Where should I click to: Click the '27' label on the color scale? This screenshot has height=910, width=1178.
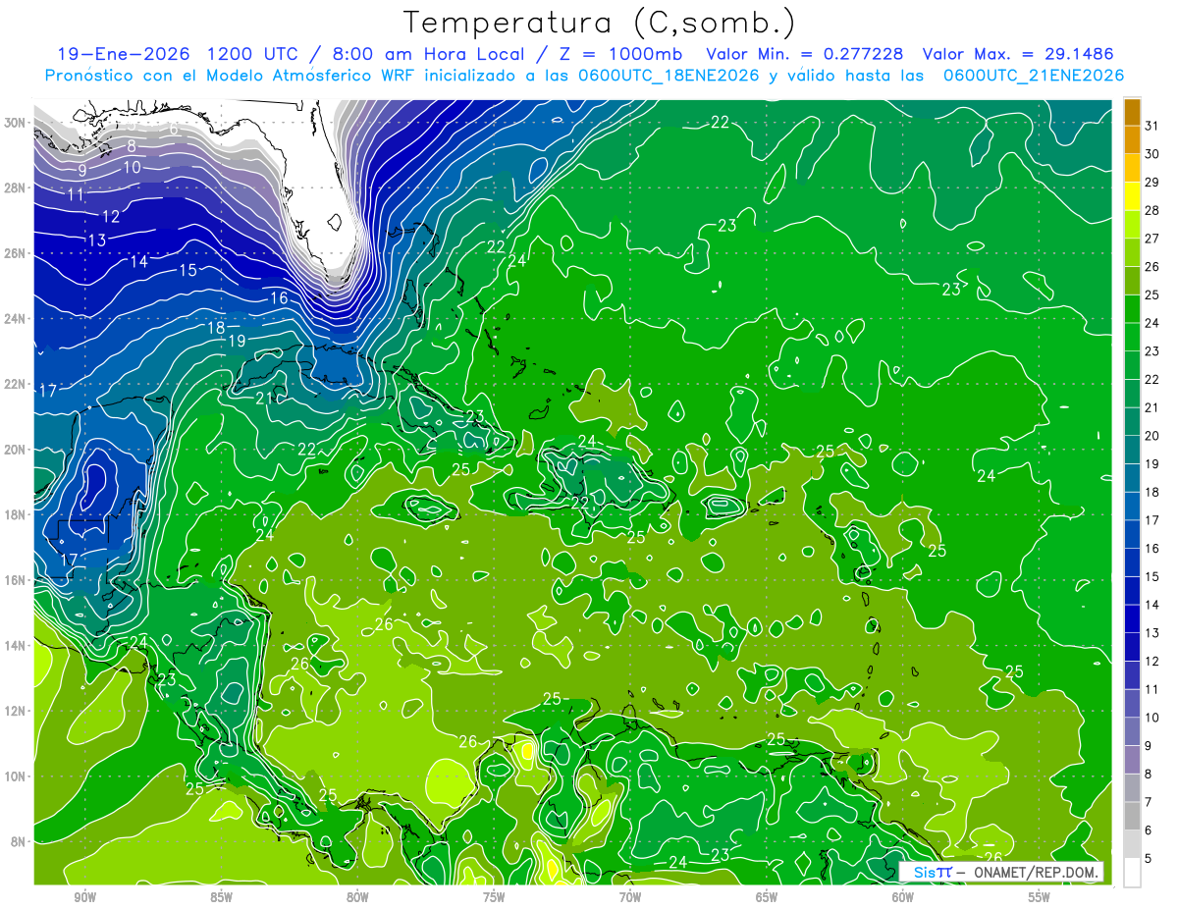point(1152,238)
